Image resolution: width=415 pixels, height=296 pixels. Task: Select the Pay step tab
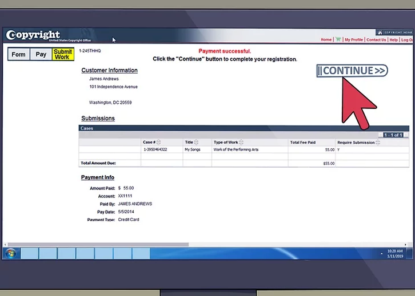[41, 54]
